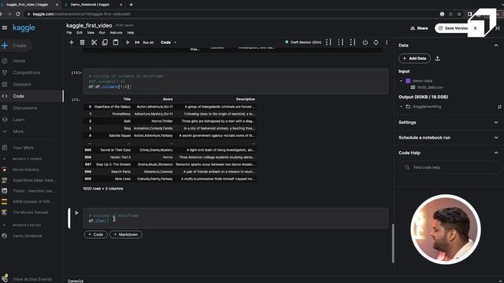Refresh the output folder listing

point(499,107)
